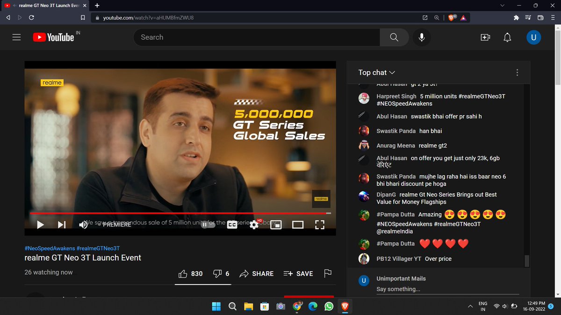The width and height of the screenshot is (561, 315).
Task: Open the #NeoSpeedAwakens hashtag link
Action: click(49, 248)
